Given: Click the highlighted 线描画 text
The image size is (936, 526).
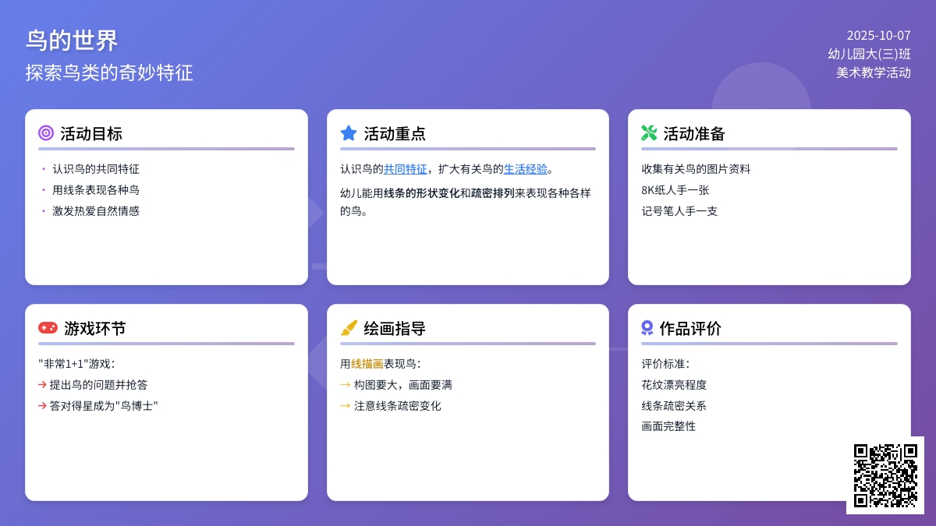Looking at the screenshot, I should [367, 364].
